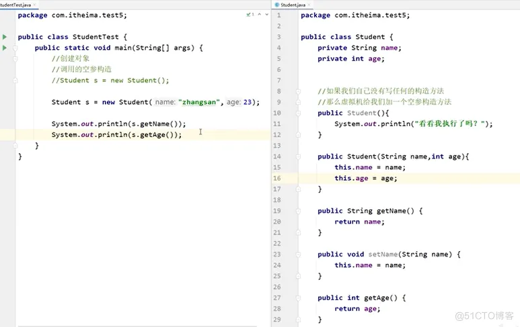Viewport: 520px width, 327px height.
Task: Run the main method from gutter arrow
Action: click(5, 48)
